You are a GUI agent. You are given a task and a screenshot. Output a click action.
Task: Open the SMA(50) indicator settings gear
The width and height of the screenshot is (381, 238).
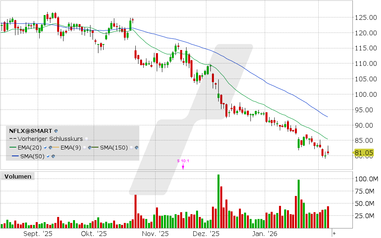coord(53,156)
